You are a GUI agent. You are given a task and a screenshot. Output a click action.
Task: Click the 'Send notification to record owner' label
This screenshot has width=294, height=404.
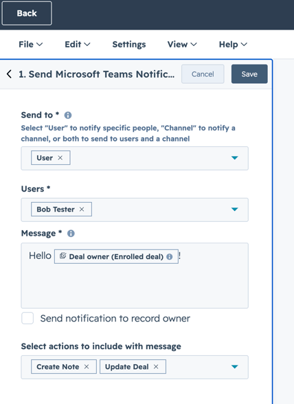pyautogui.click(x=115, y=319)
